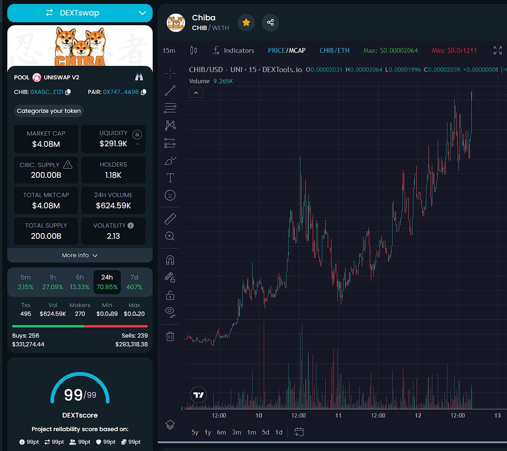Set chart range to 1m
The height and width of the screenshot is (451, 507).
252,432
